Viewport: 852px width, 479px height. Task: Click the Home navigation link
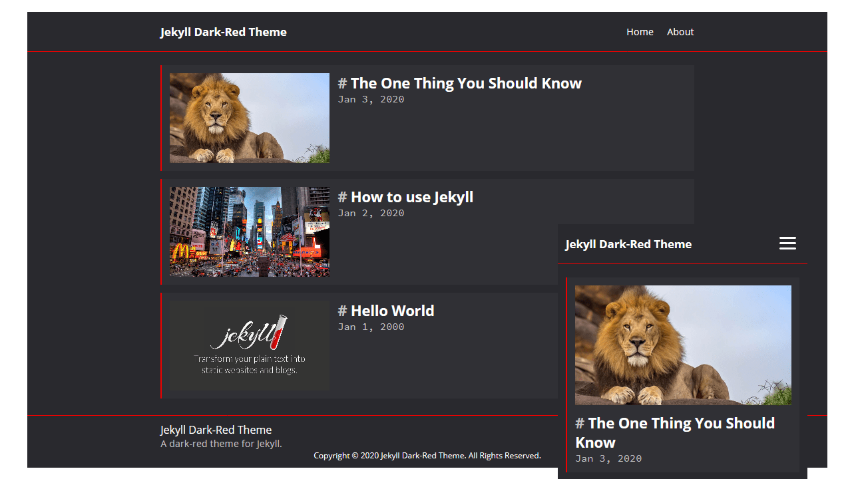(x=640, y=32)
